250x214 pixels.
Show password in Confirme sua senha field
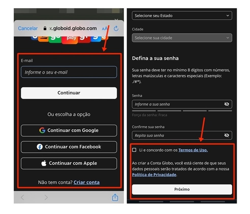tap(227, 135)
